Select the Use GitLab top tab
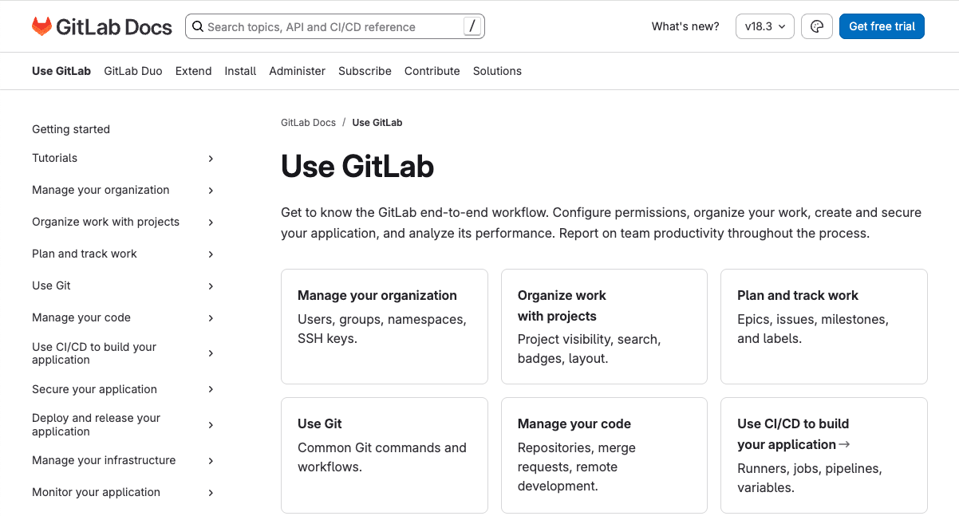The height and width of the screenshot is (516, 959). pyautogui.click(x=61, y=71)
